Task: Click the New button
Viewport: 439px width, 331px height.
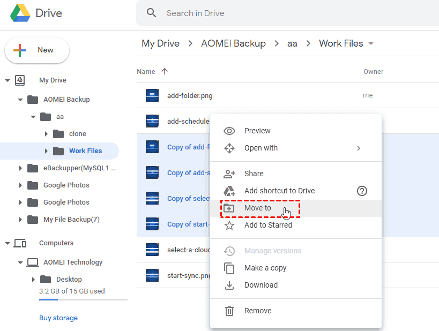Action: point(37,50)
